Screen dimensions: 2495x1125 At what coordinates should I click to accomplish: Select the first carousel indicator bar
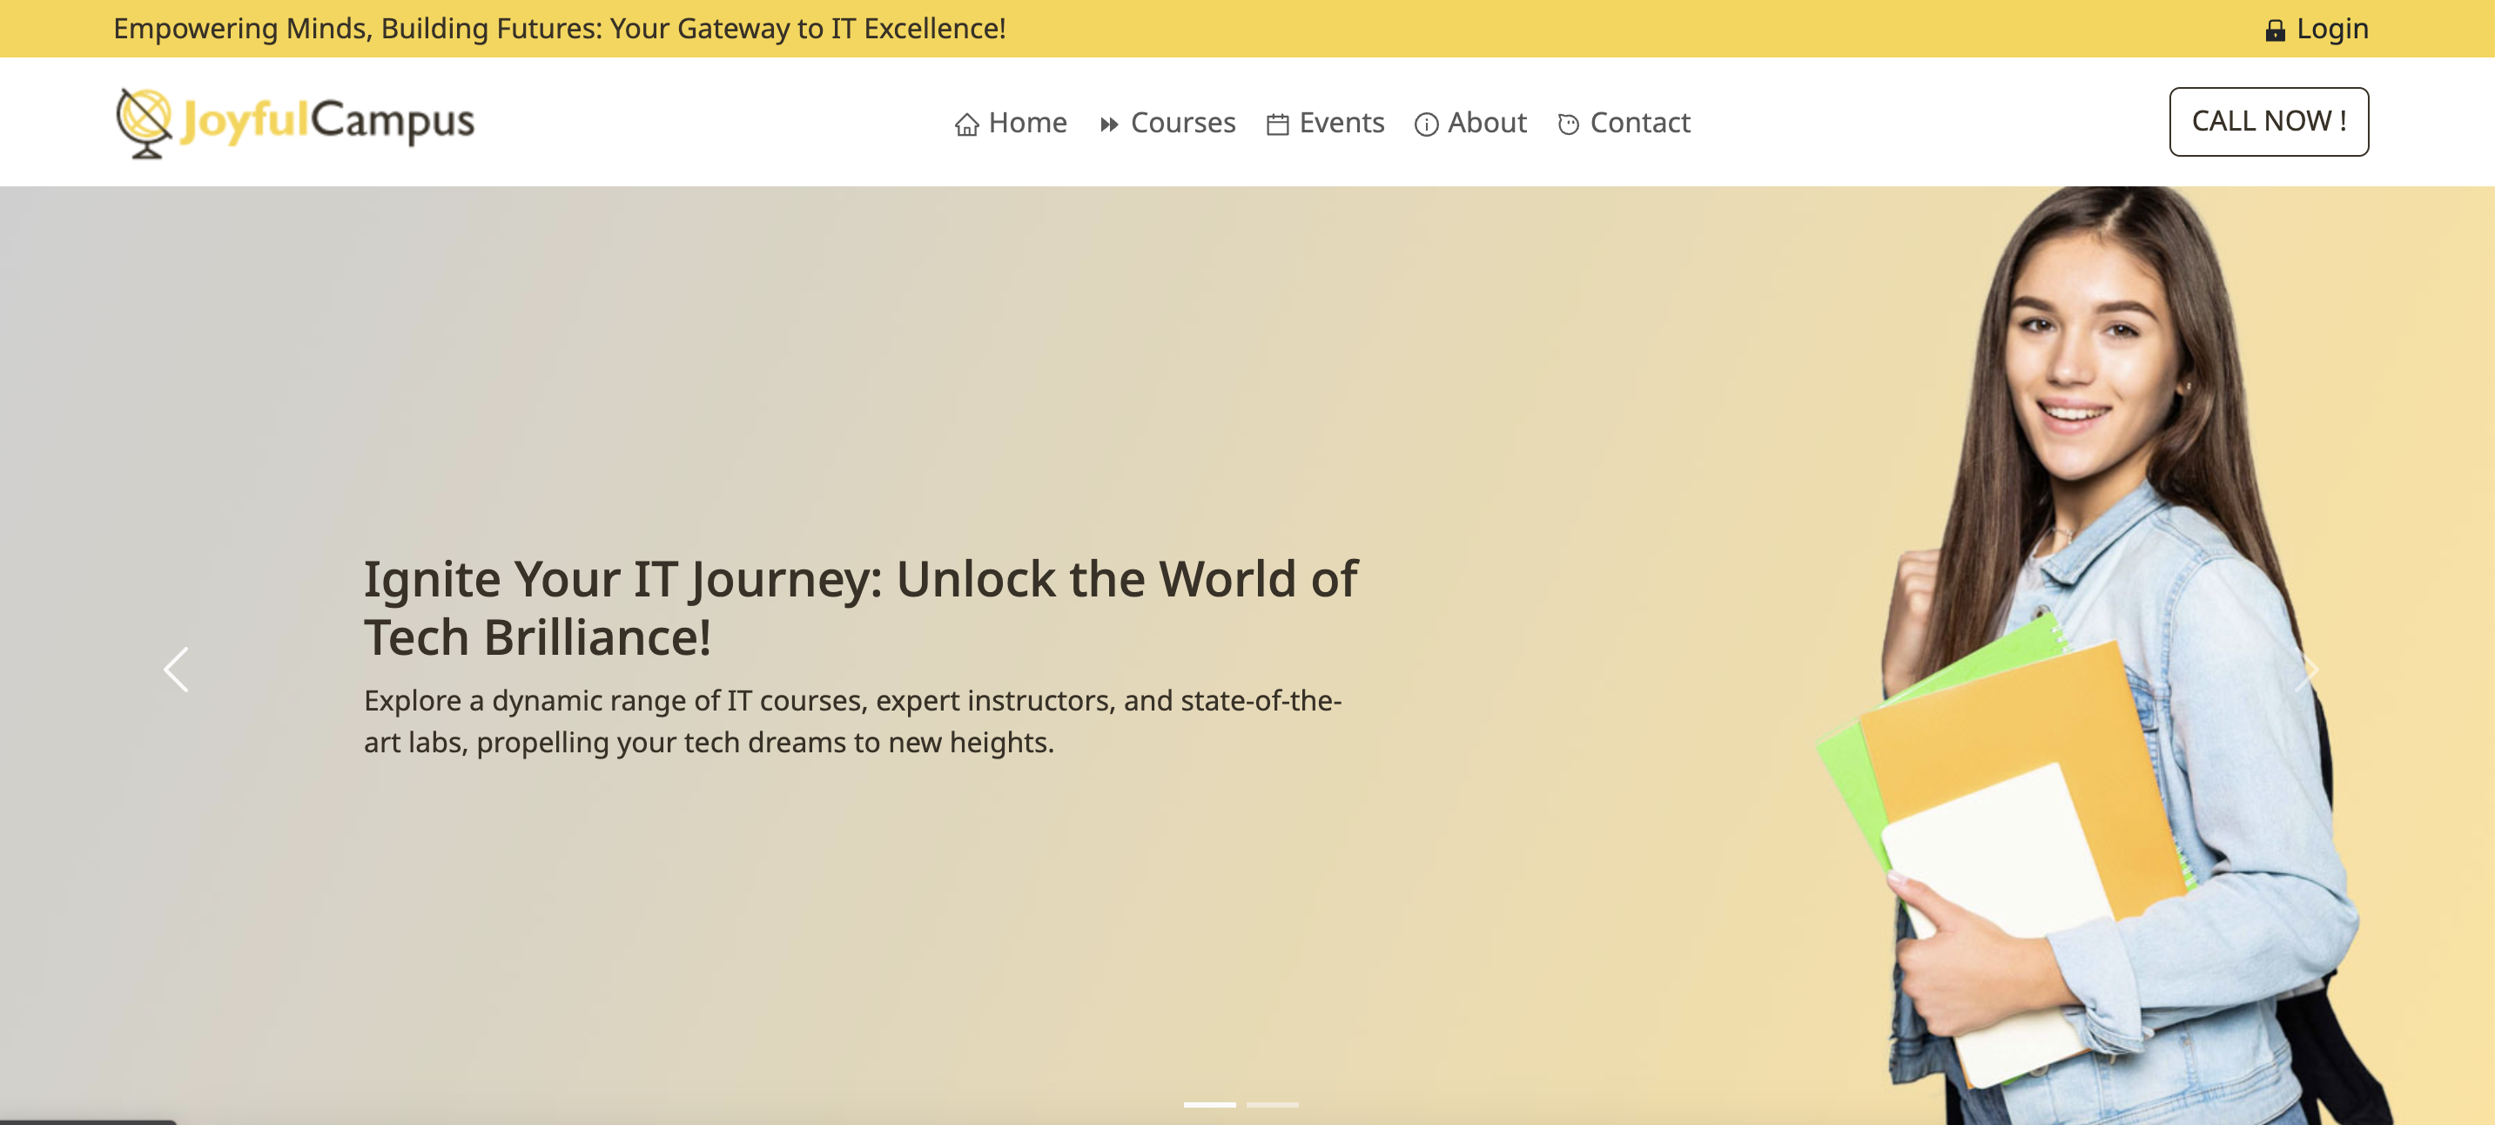1208,1105
